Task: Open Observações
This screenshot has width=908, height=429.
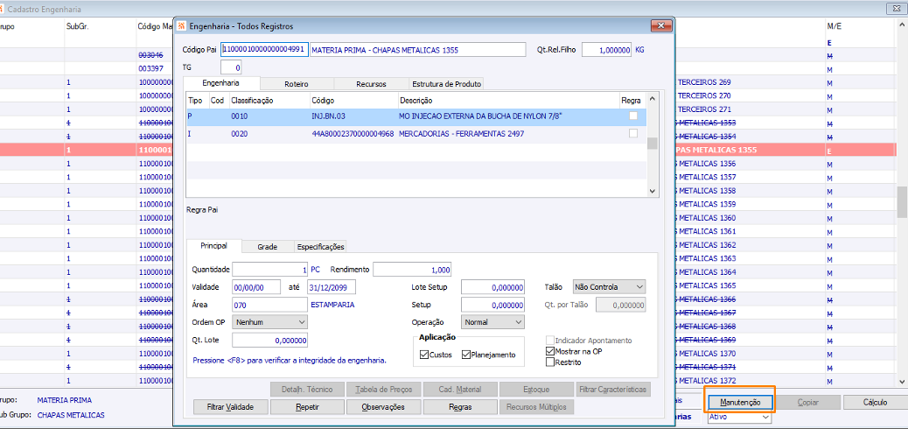Action: (x=383, y=407)
